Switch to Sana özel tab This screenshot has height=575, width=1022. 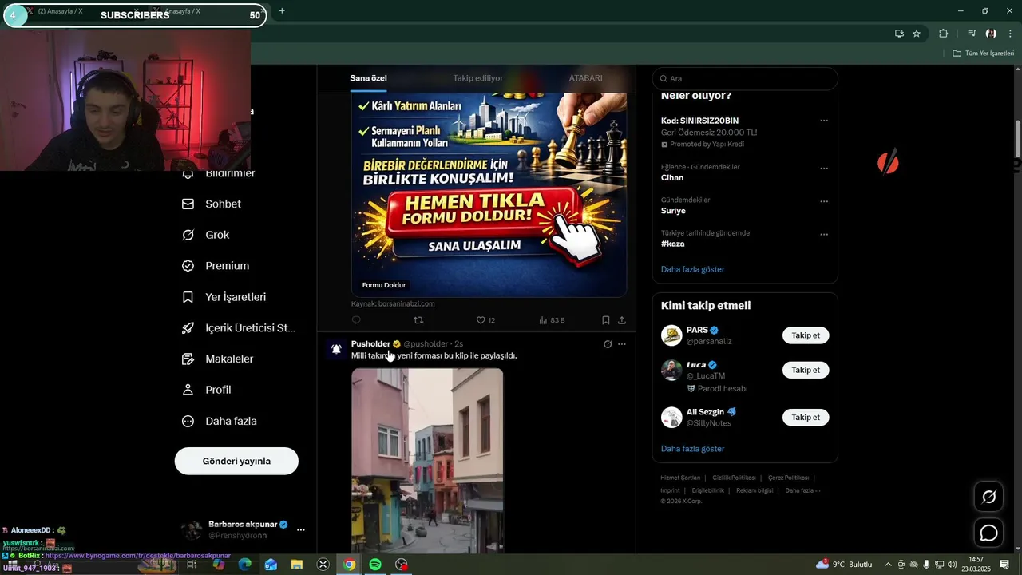368,78
